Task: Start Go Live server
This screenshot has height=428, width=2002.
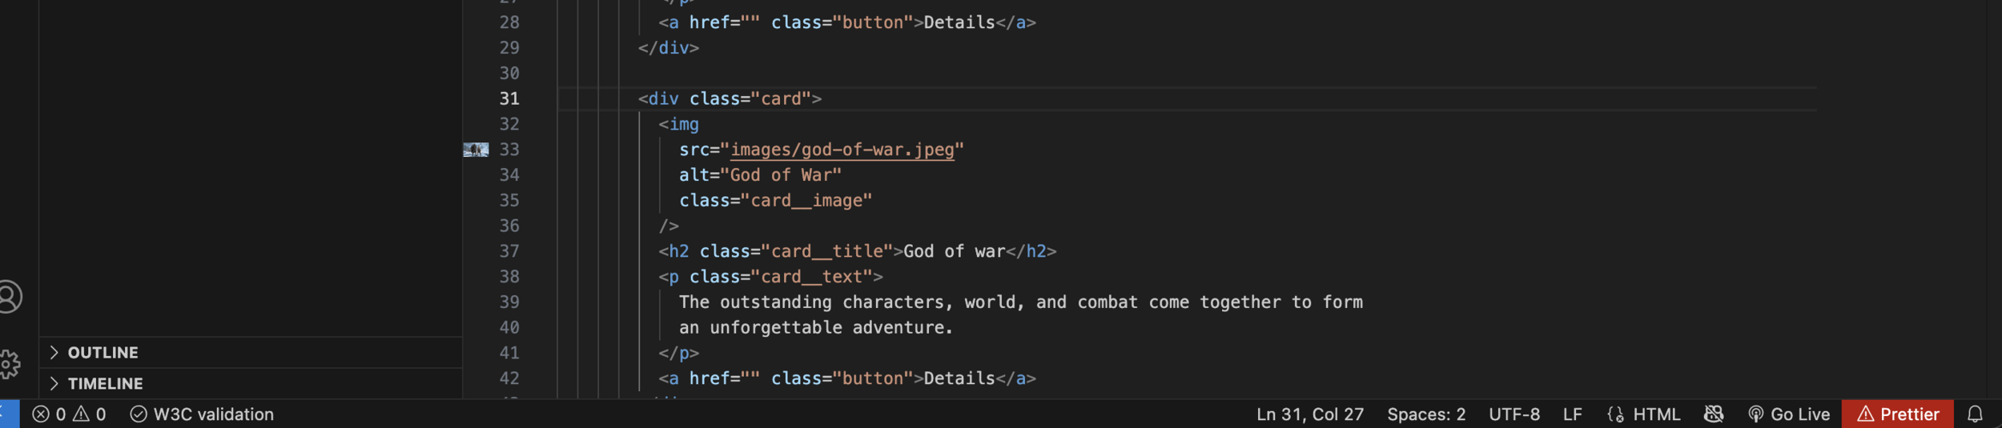Action: [1788, 414]
